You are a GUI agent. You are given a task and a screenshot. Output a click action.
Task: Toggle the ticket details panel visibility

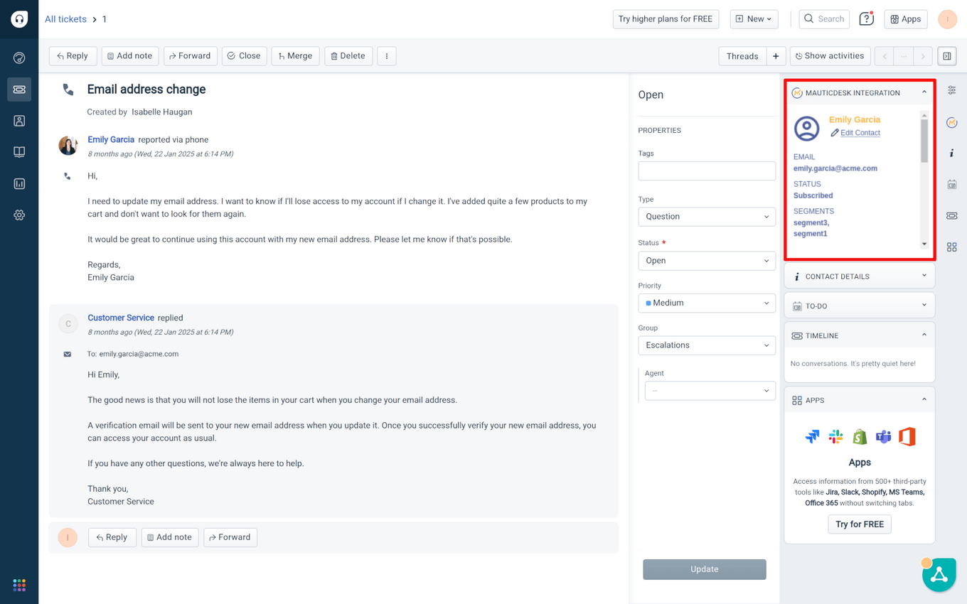(x=946, y=55)
